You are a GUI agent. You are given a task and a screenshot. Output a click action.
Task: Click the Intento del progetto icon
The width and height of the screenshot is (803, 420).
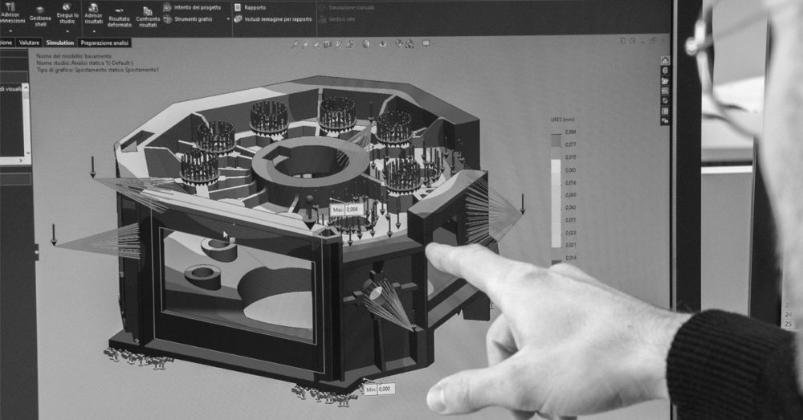167,7
